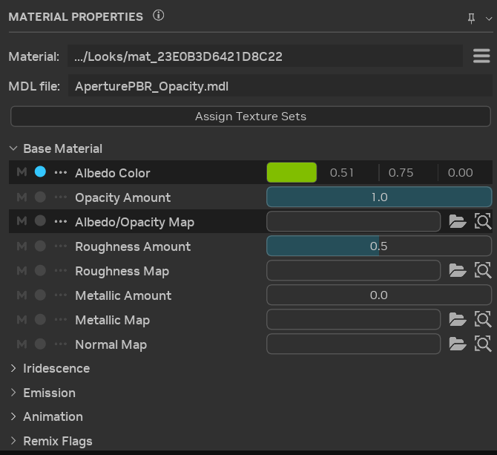Image resolution: width=497 pixels, height=455 pixels.
Task: Browse for Roughness Map file
Action: pyautogui.click(x=458, y=271)
